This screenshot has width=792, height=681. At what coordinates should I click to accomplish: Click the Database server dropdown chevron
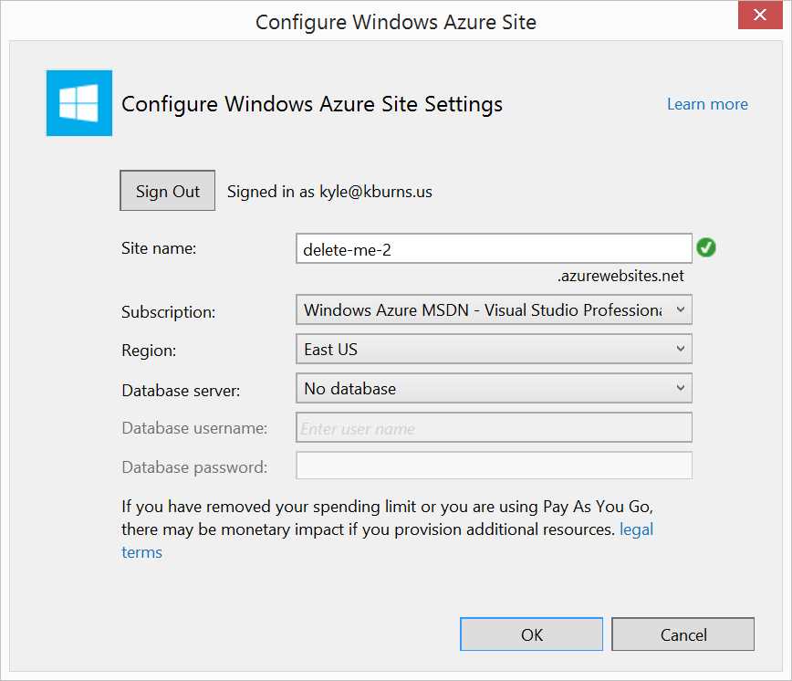(x=681, y=388)
